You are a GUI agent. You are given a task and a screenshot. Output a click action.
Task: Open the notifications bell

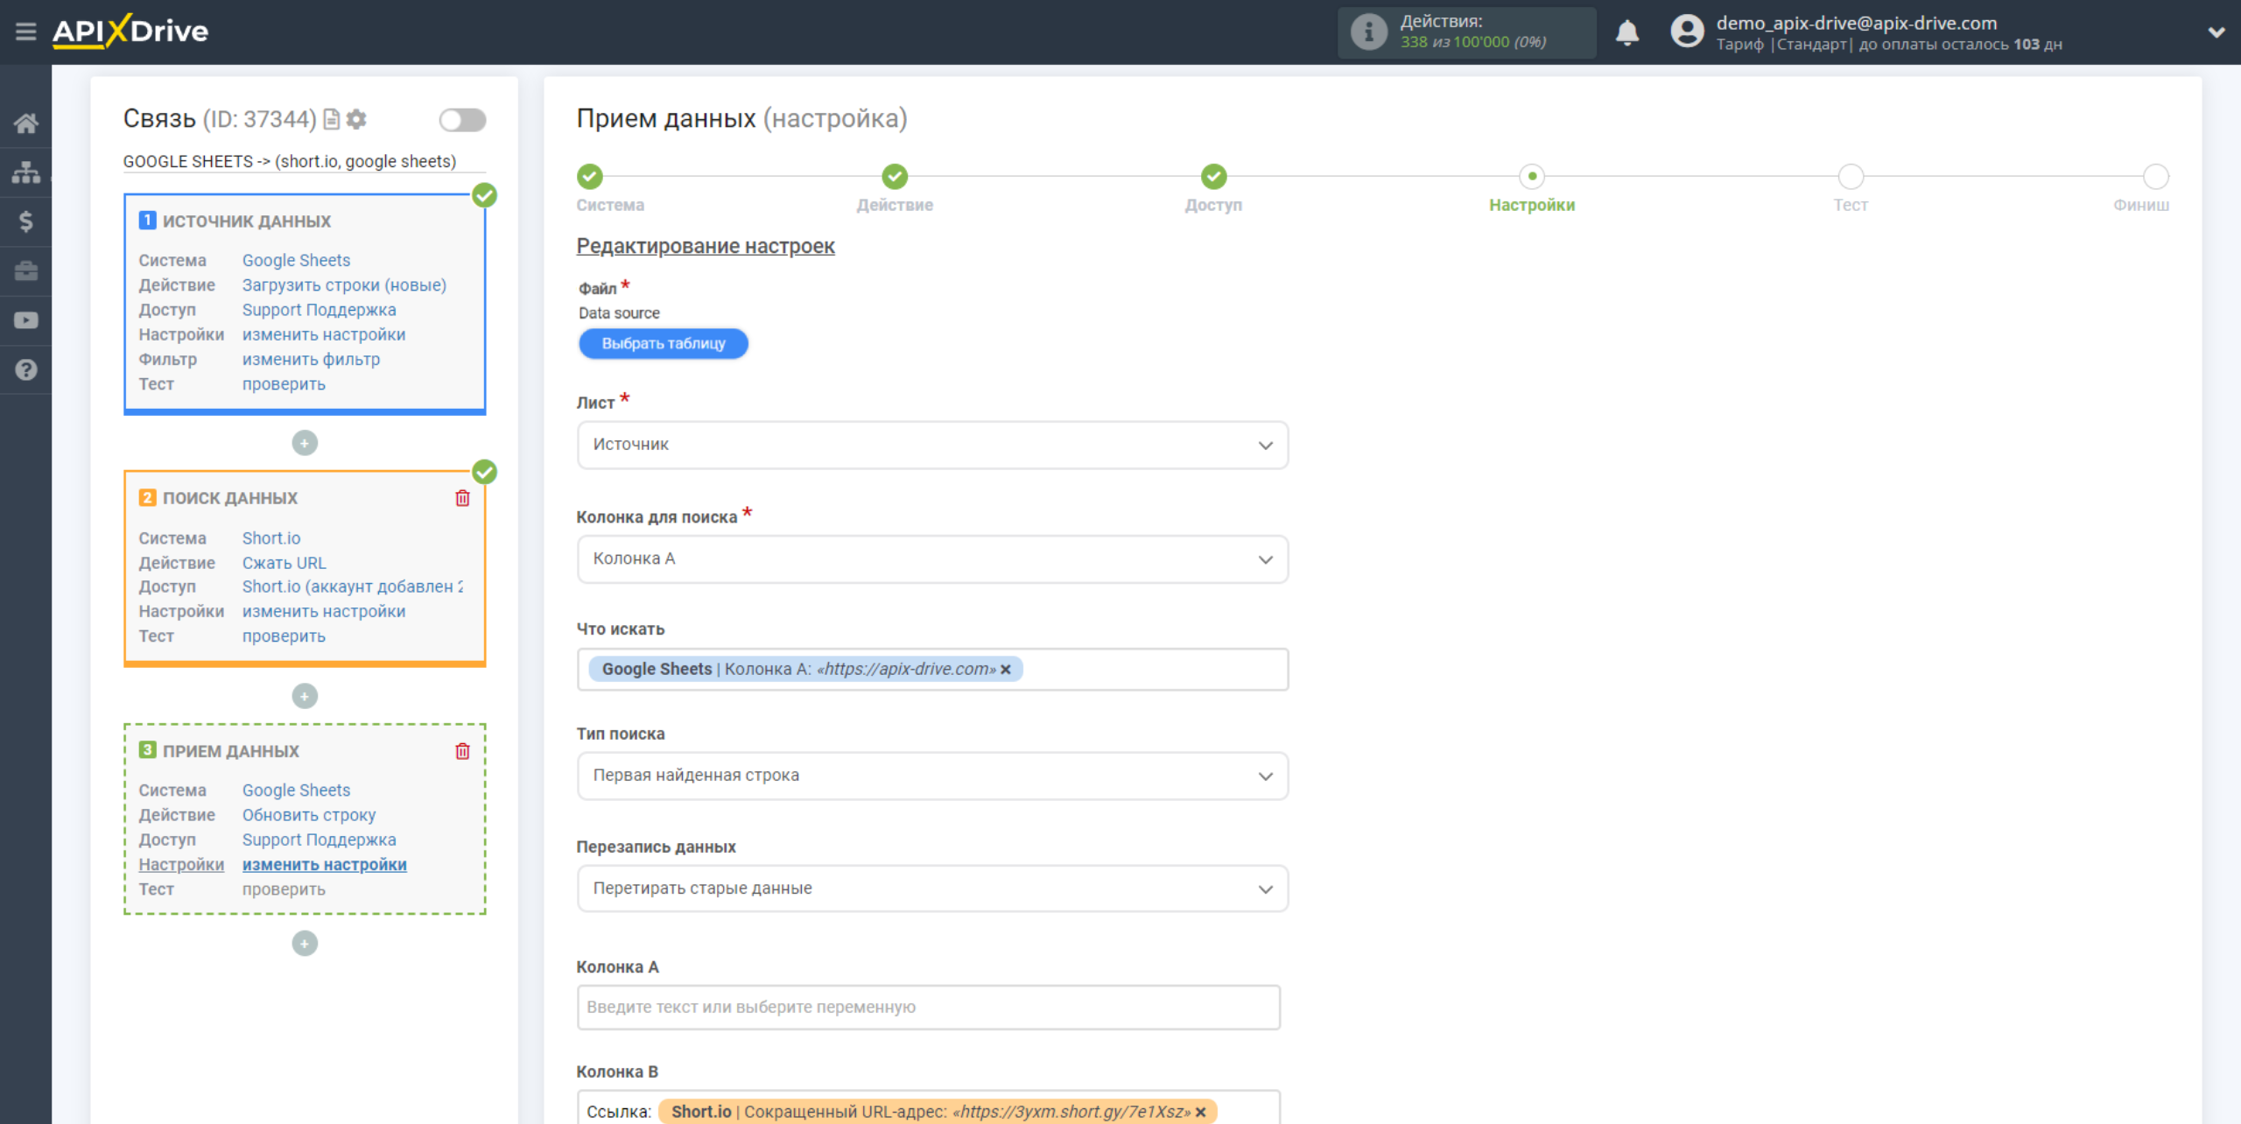[1626, 32]
